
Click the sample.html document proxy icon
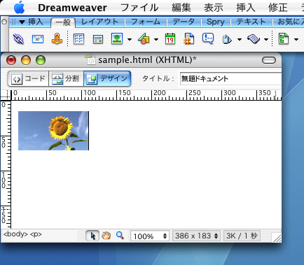click(90, 59)
